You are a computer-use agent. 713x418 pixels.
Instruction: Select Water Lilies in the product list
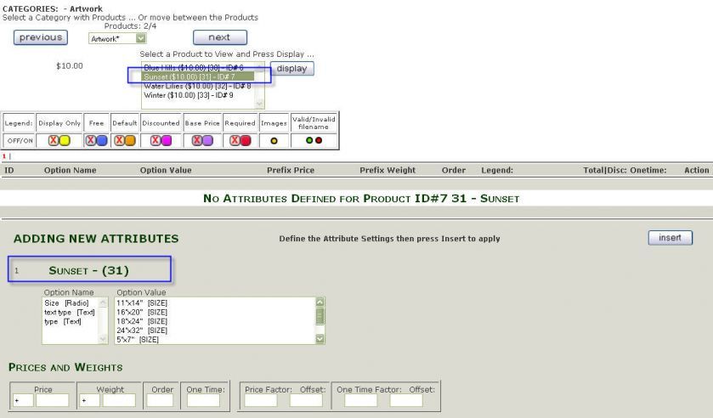click(197, 86)
